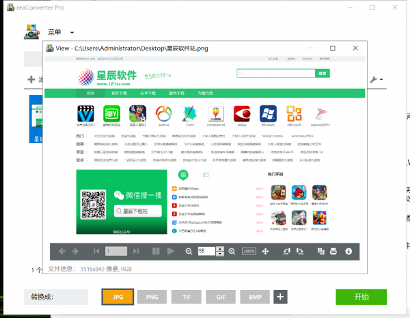Click the zoom percentage field showing 55
Image resolution: width=410 pixels, height=318 pixels.
coord(206,251)
